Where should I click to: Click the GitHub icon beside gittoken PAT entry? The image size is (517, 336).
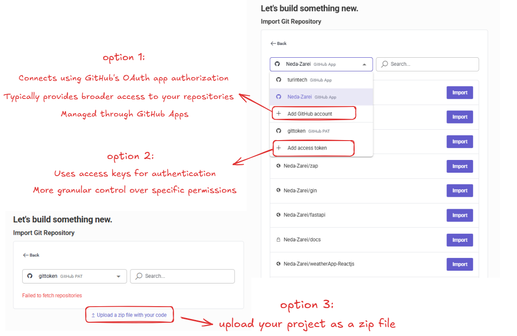tap(279, 131)
